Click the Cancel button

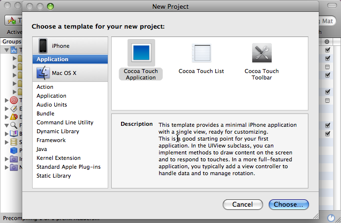coord(243,205)
